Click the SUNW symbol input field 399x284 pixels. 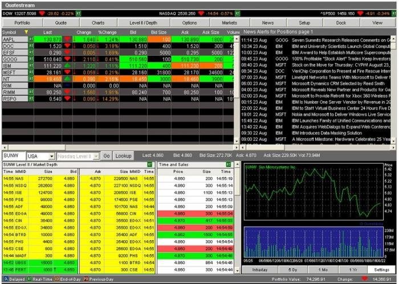click(14, 156)
